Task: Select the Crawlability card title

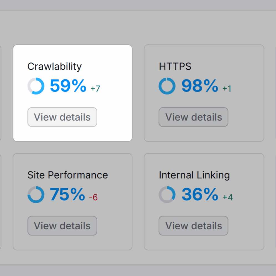Action: click(x=55, y=67)
